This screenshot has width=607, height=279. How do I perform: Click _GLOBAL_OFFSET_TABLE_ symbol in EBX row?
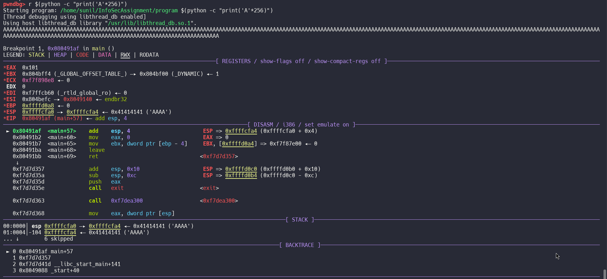[90, 74]
